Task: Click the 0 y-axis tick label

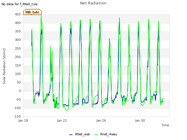Action: tap(20, 91)
